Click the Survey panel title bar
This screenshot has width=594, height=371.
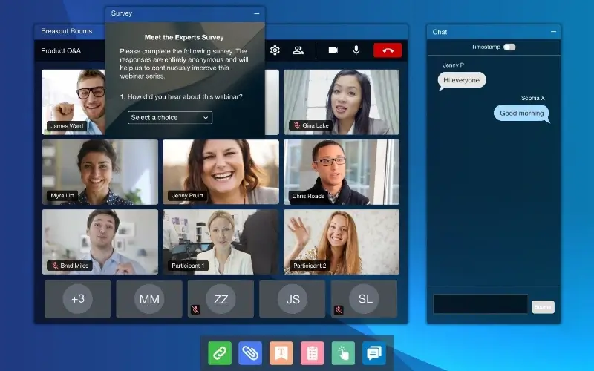click(185, 13)
